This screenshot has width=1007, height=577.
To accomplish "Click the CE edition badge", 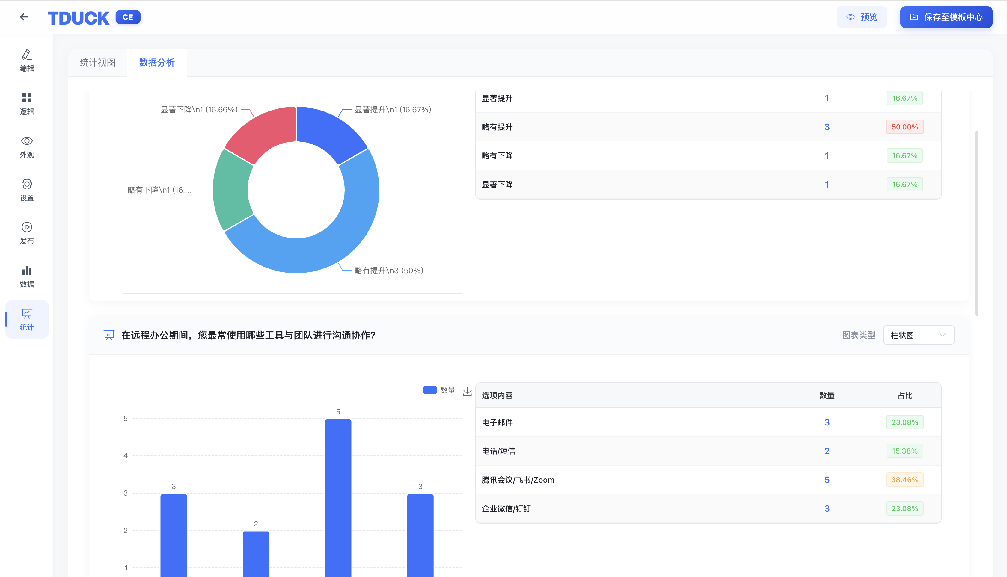I will click(x=128, y=17).
